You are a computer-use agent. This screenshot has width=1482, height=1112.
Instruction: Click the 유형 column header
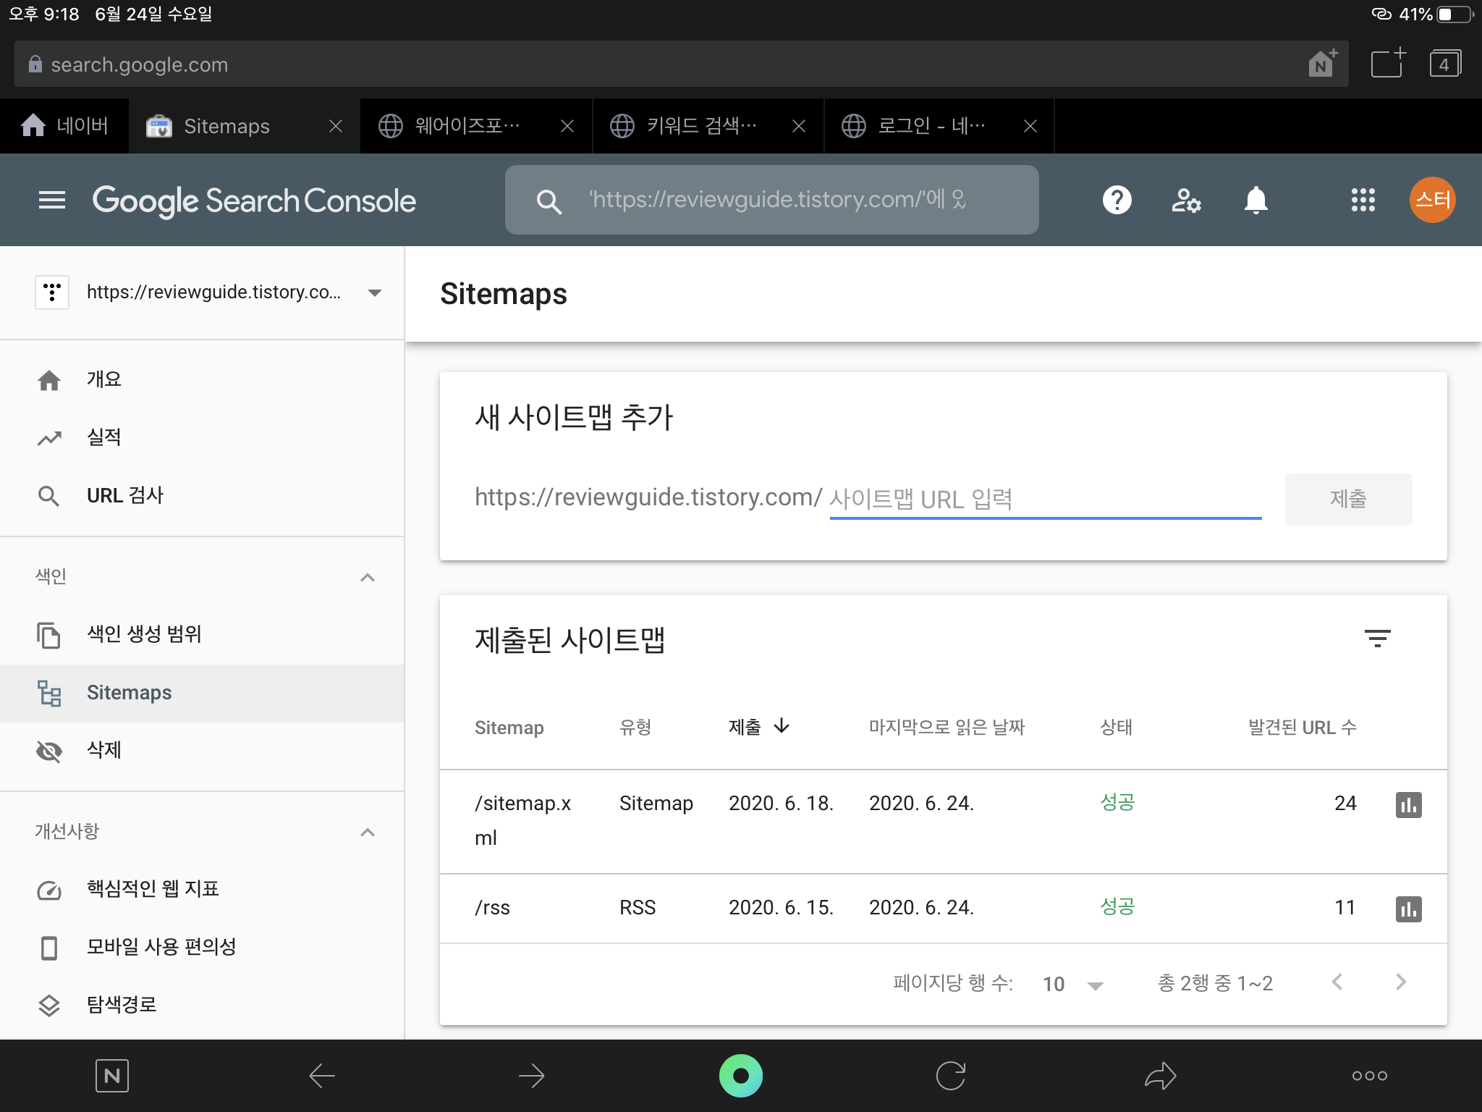point(635,727)
